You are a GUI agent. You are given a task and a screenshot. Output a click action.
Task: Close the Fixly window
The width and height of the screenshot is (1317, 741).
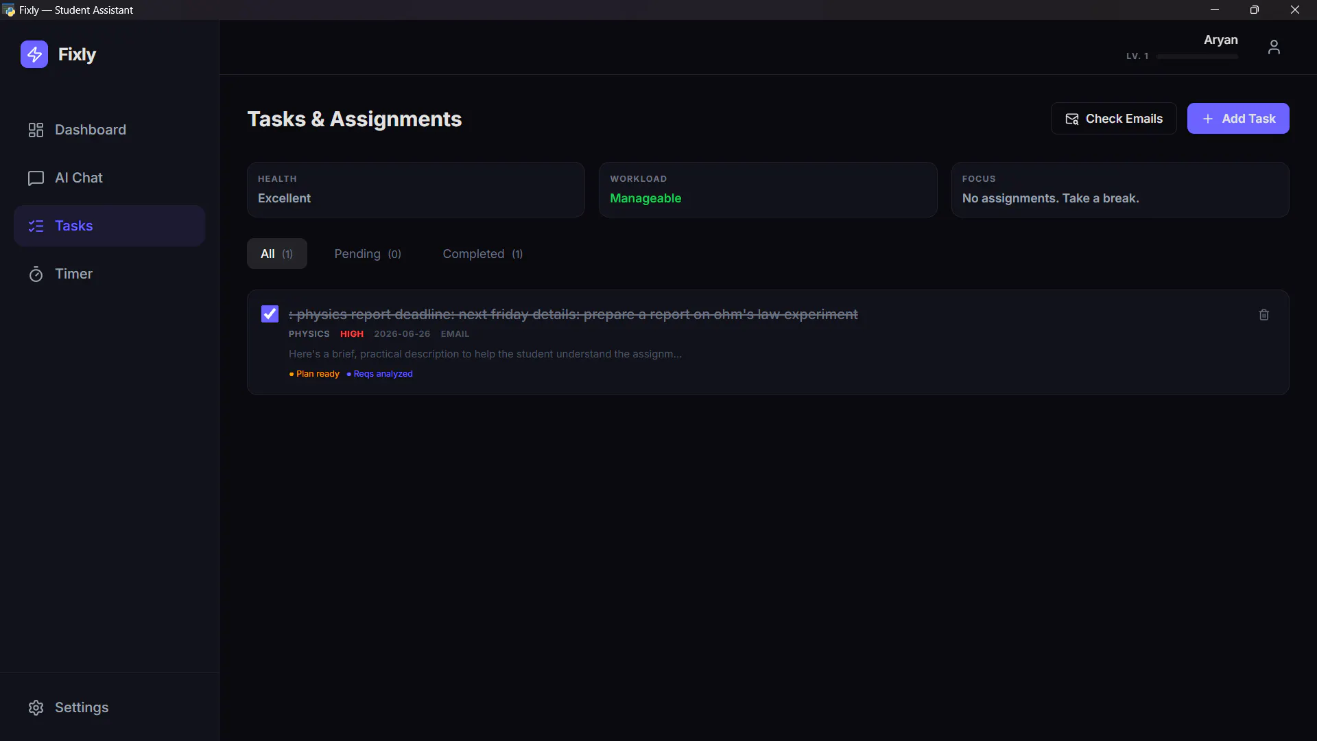pos(1295,10)
